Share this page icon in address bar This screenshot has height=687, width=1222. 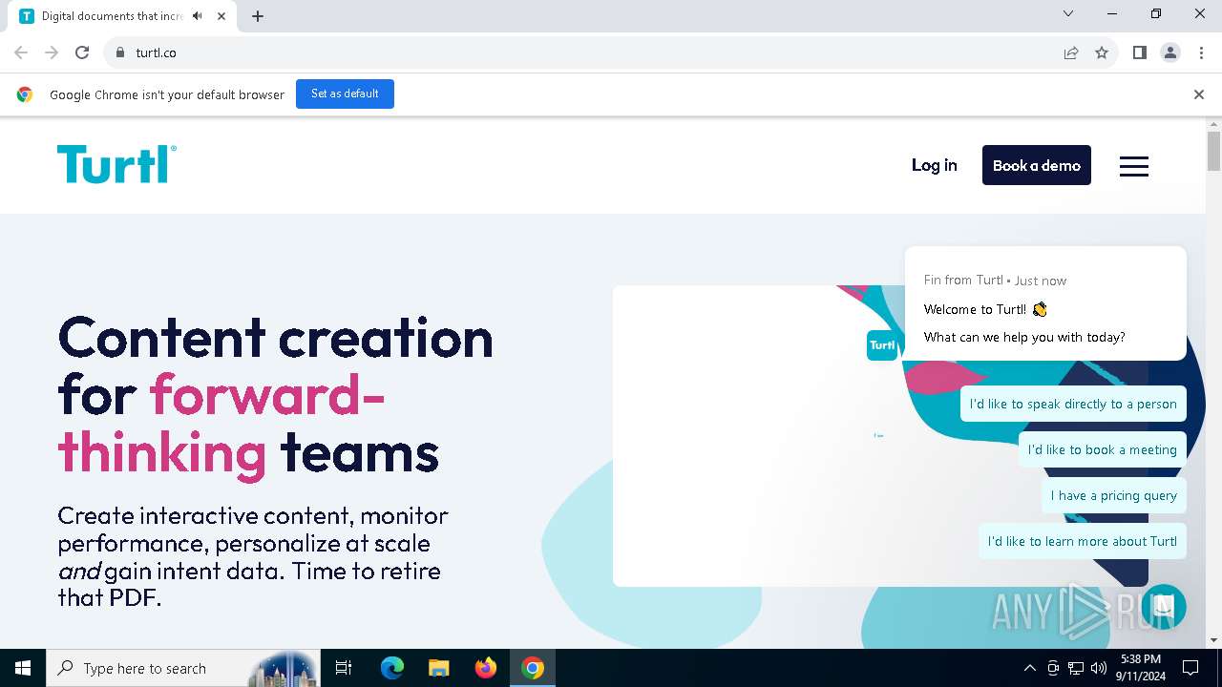click(x=1071, y=52)
